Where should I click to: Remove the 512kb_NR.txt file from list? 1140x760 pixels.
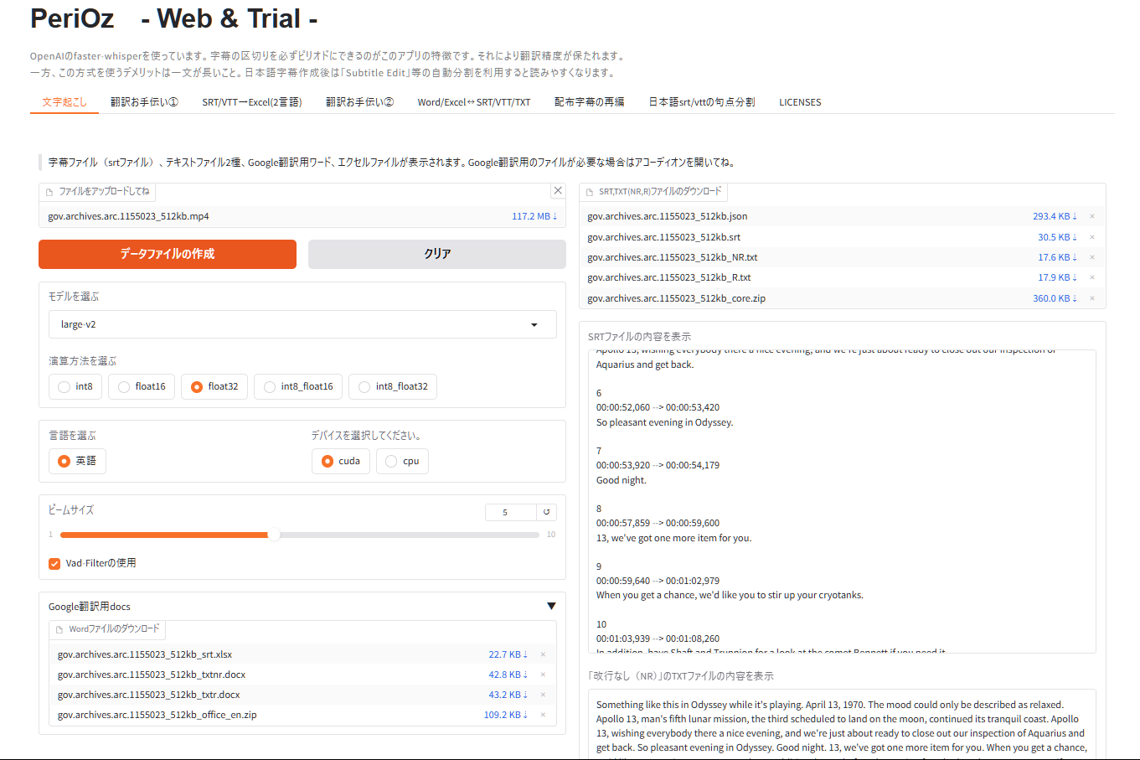(x=1092, y=257)
